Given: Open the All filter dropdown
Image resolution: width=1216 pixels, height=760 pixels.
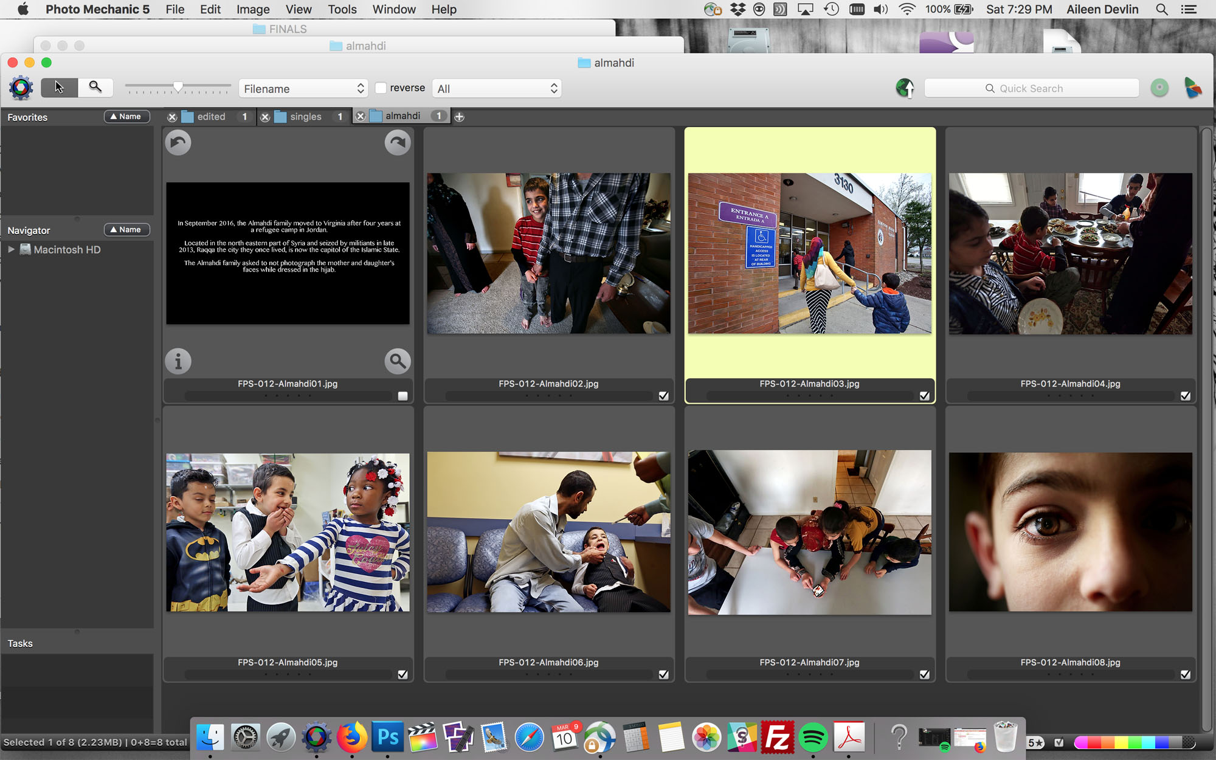Looking at the screenshot, I should pos(496,89).
